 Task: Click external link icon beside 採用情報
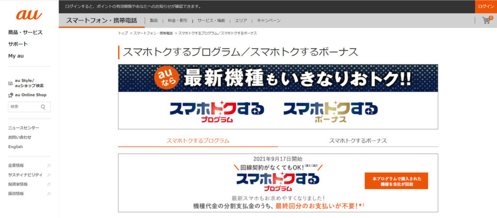(49, 194)
